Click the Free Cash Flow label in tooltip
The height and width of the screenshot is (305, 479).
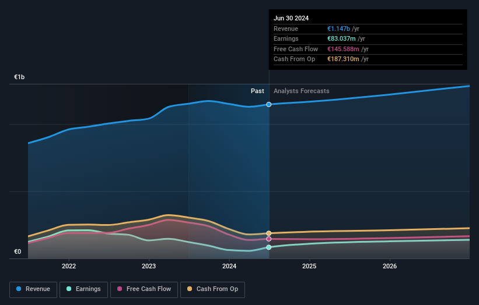pyautogui.click(x=296, y=49)
